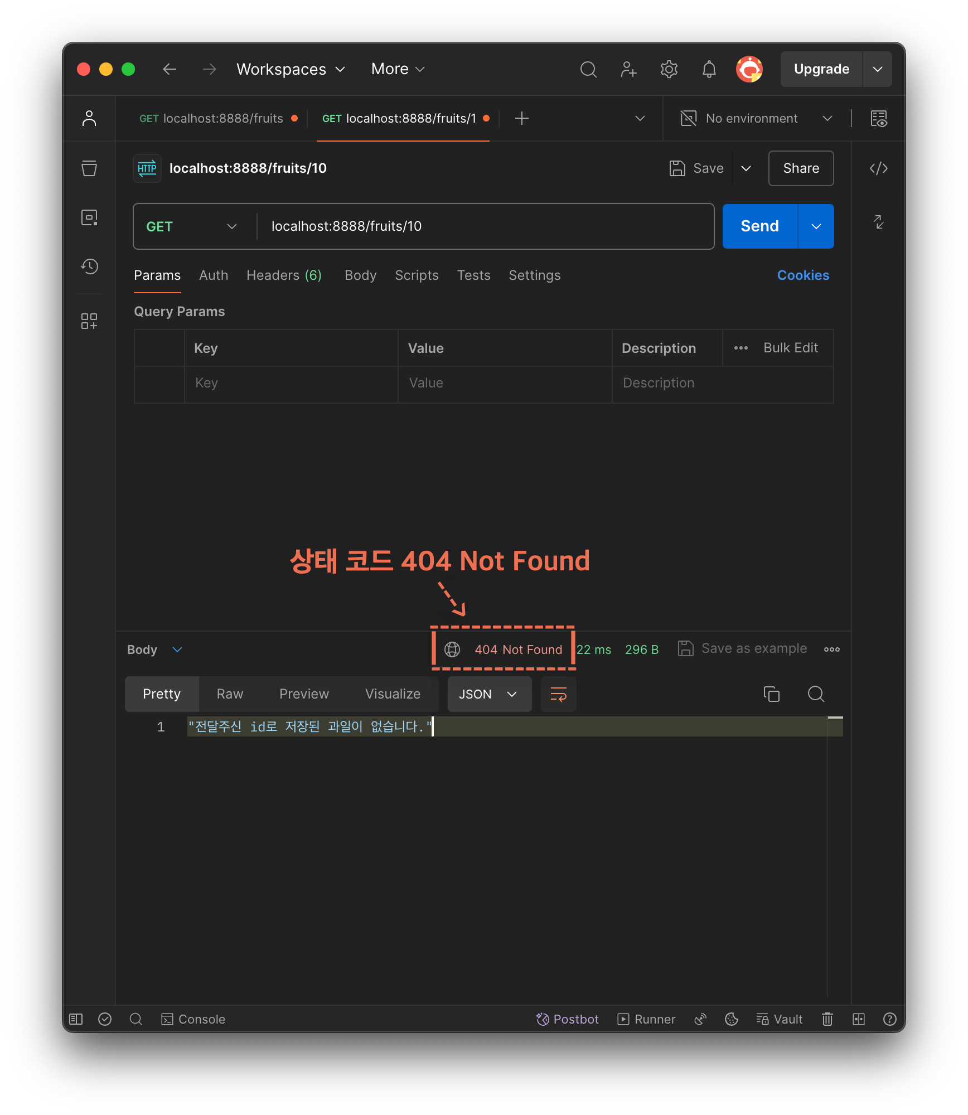Open the Console from the status bar
The width and height of the screenshot is (968, 1115).
(x=193, y=1019)
